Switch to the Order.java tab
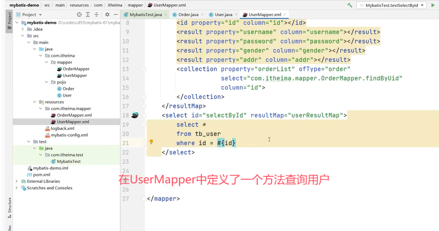 click(188, 15)
